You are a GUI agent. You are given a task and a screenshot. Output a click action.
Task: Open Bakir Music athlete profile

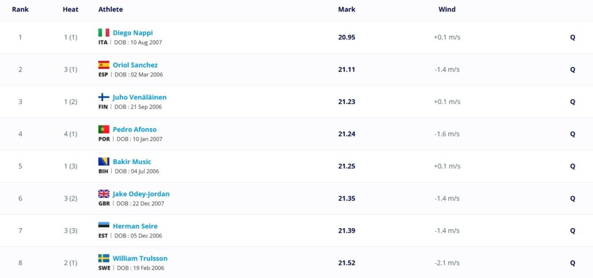pos(132,162)
